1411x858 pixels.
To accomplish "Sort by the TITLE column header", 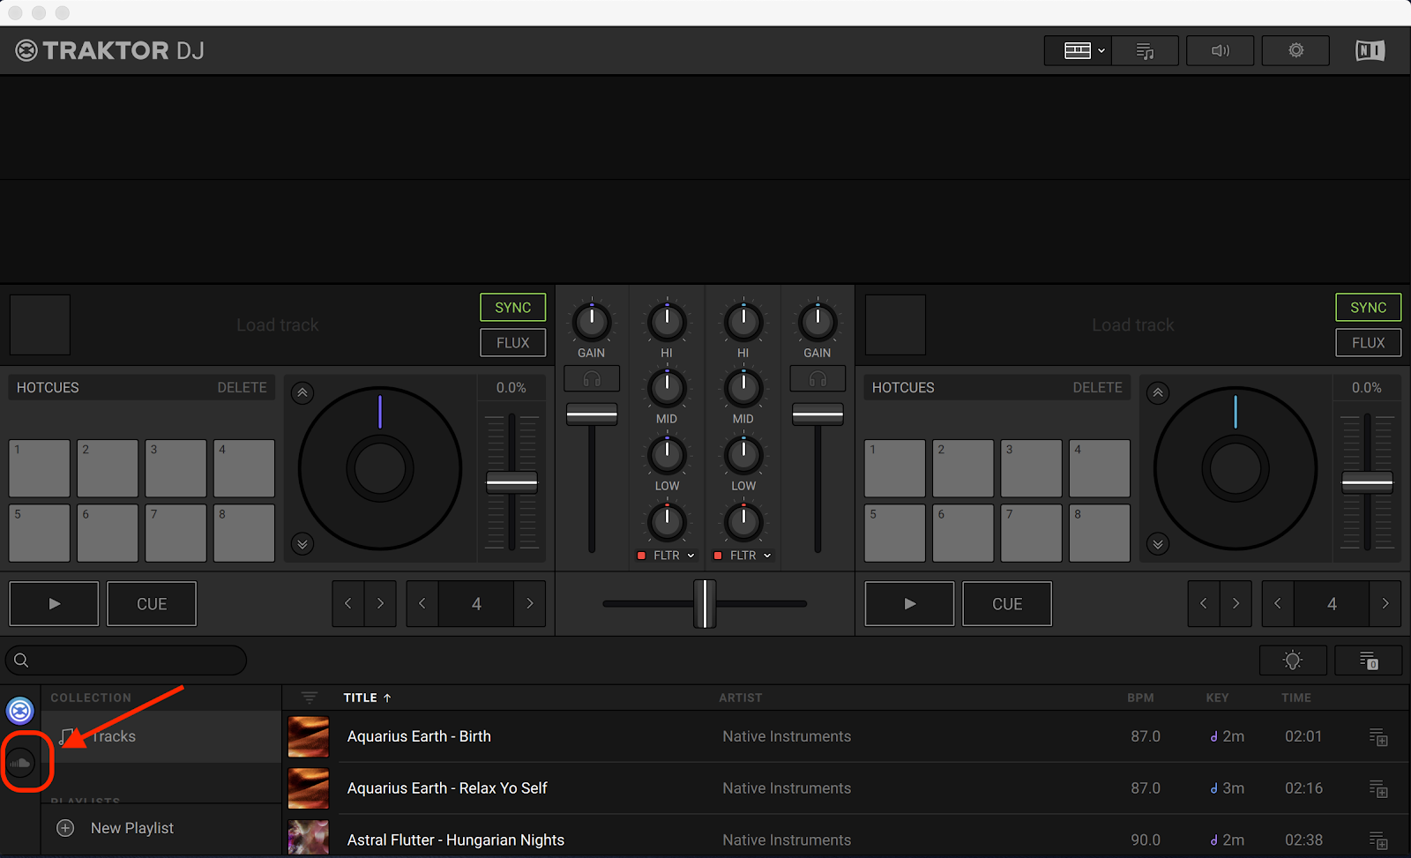I will (x=367, y=698).
